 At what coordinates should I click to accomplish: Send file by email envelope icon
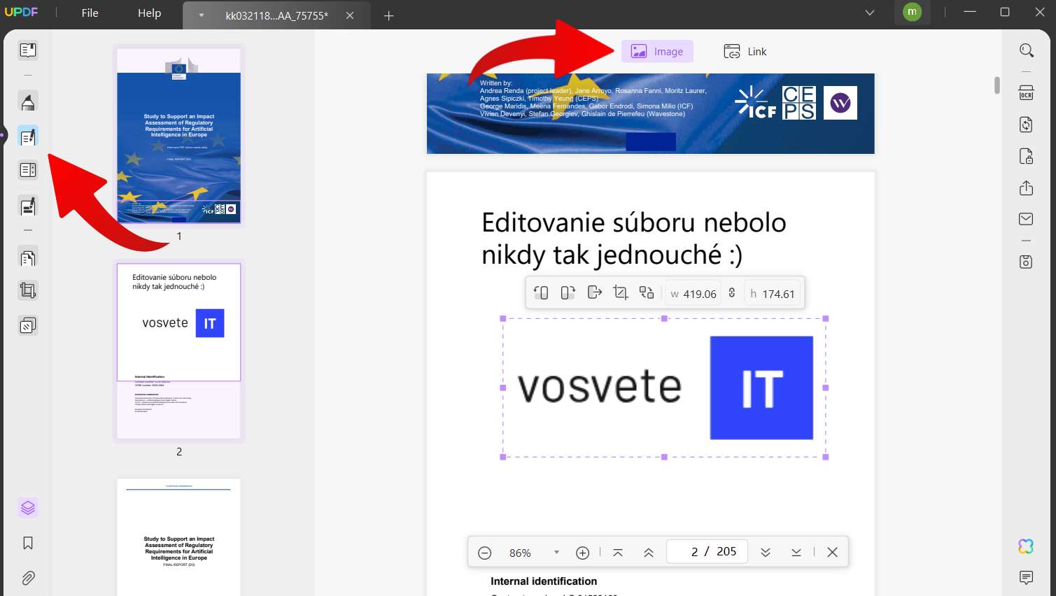(1027, 219)
